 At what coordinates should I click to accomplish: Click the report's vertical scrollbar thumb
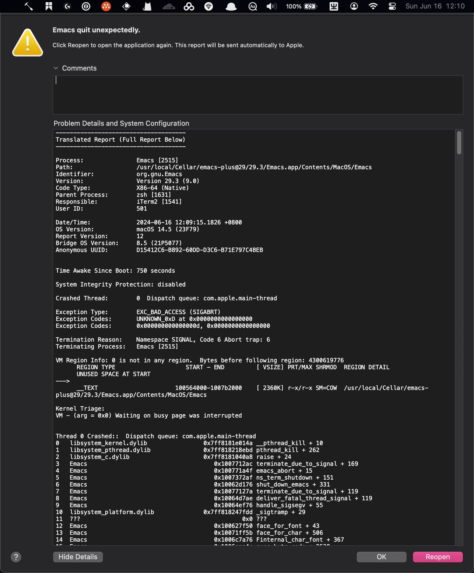(459, 143)
